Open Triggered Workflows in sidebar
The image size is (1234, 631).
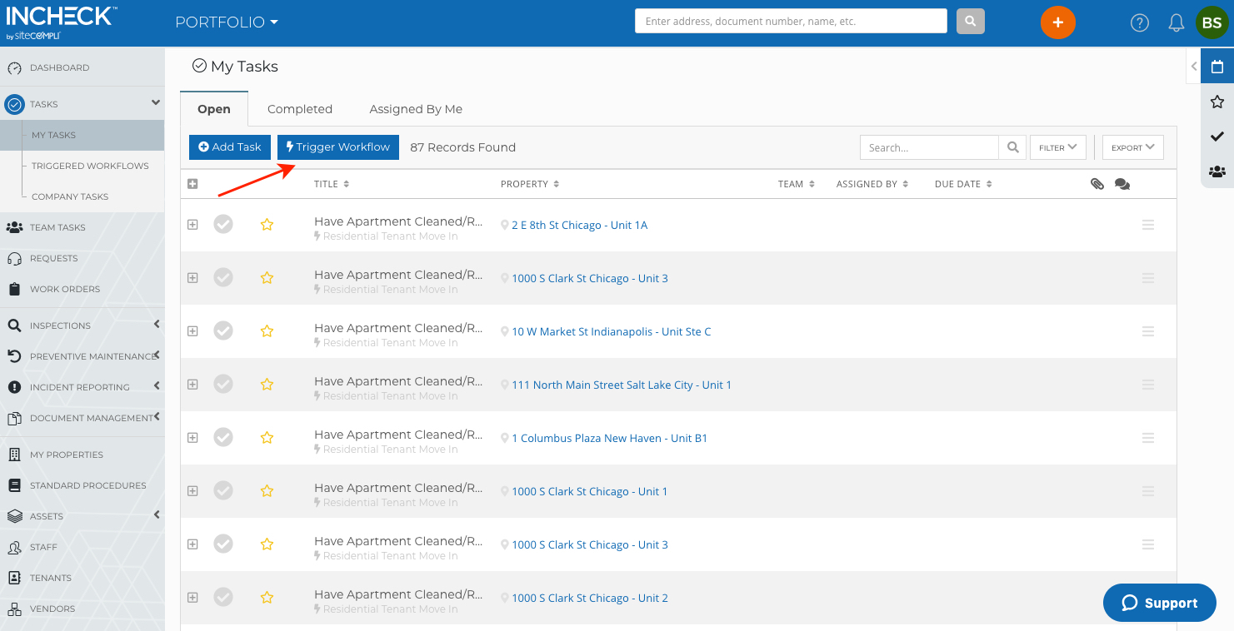tap(90, 166)
